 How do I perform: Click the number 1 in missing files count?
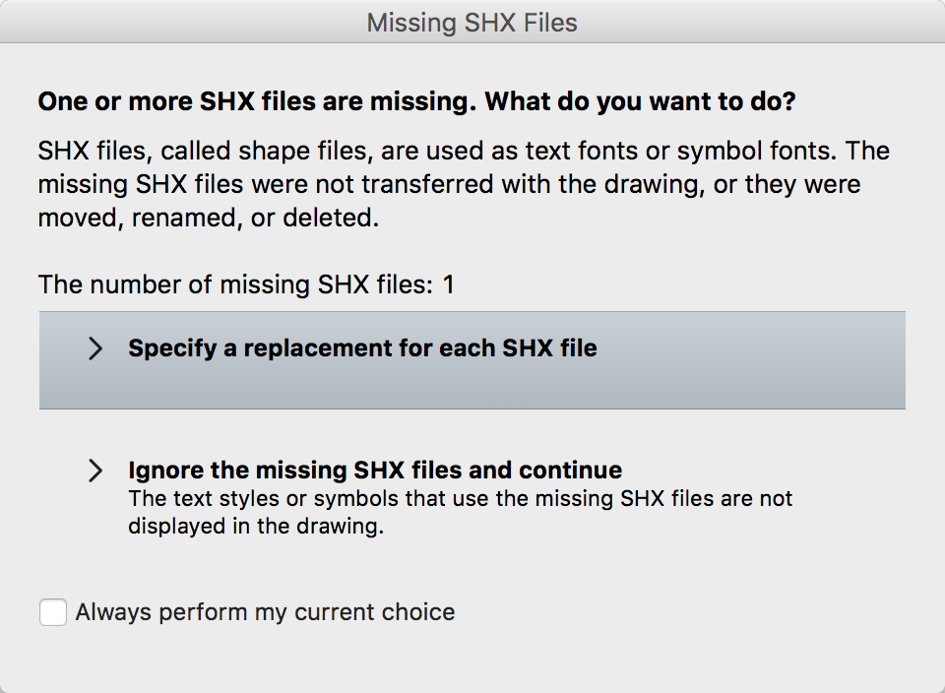point(448,285)
